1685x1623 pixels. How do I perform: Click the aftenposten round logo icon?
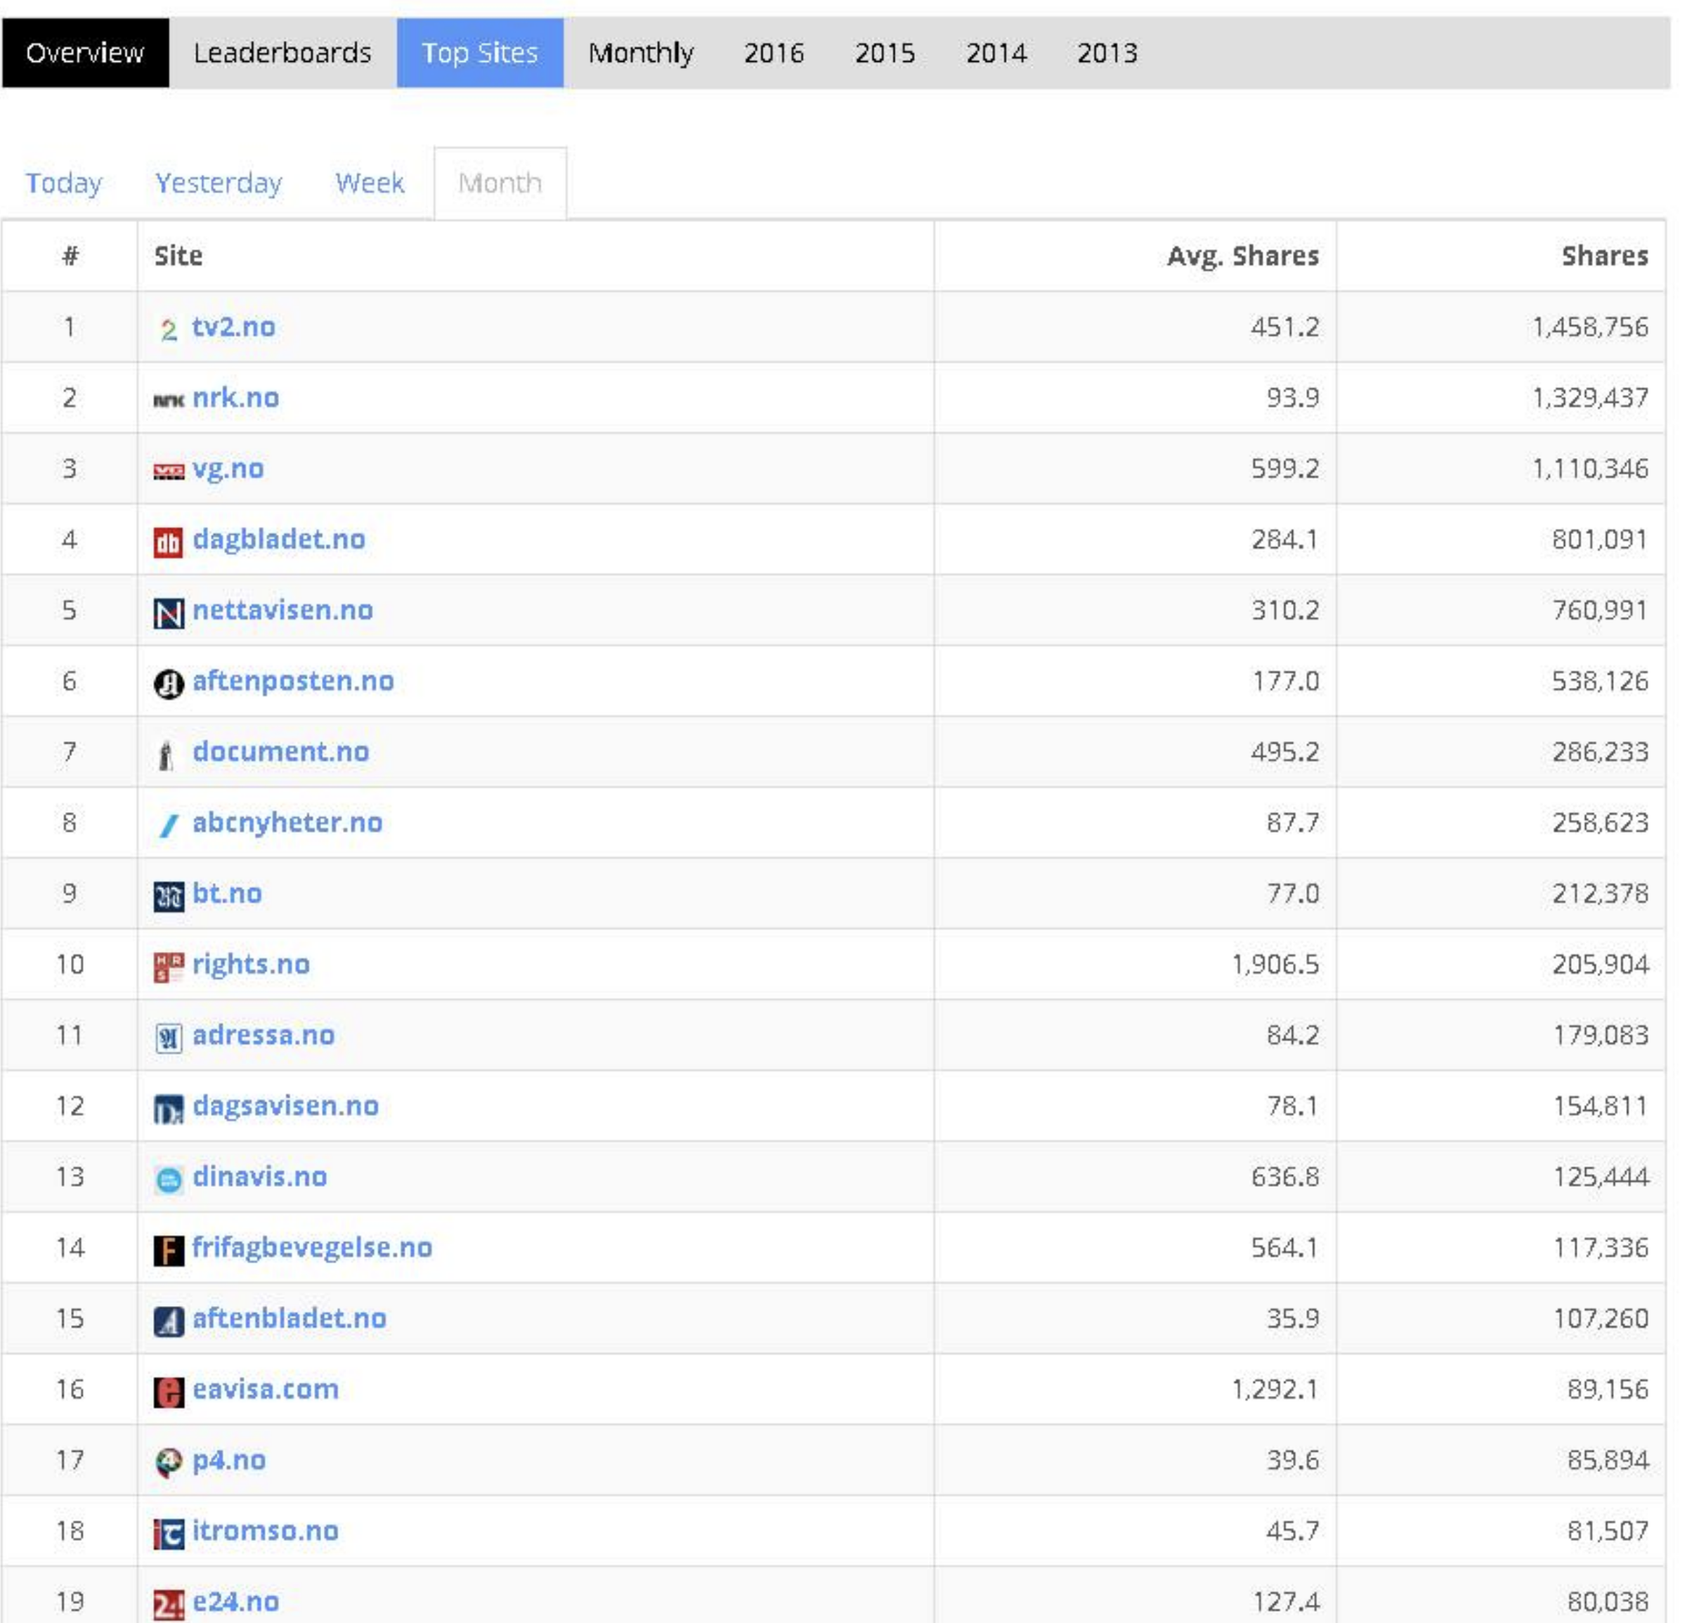169,684
